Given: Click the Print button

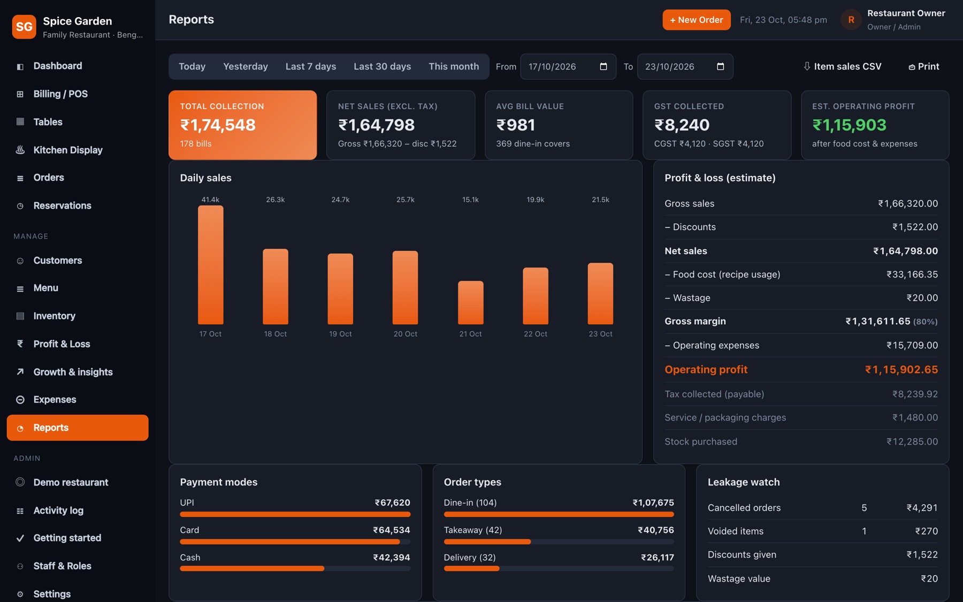Looking at the screenshot, I should 924,66.
